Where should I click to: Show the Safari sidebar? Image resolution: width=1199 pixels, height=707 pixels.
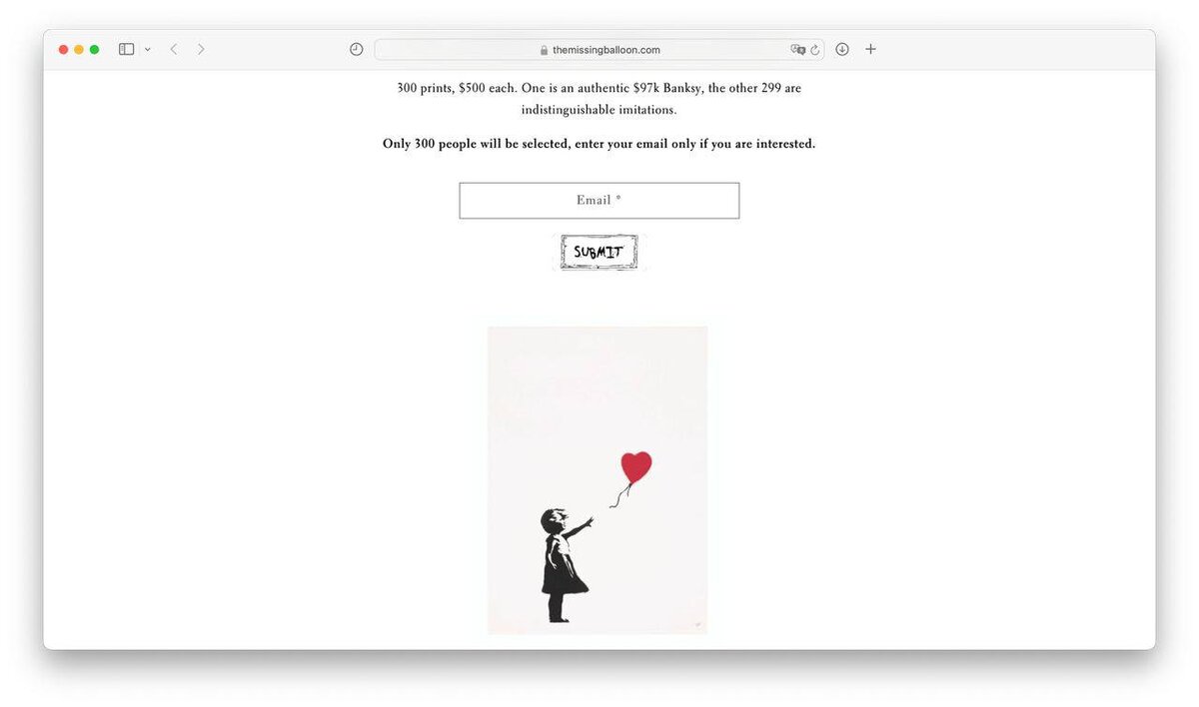pos(126,49)
